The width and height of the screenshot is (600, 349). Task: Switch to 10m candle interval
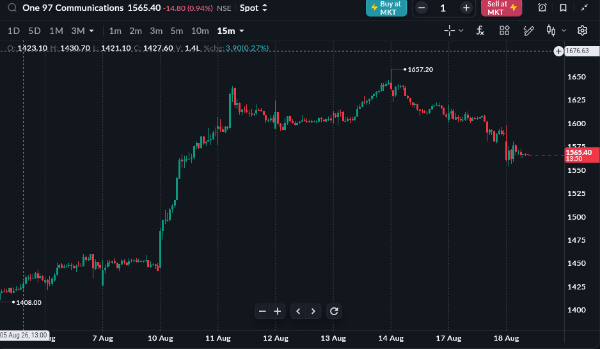coord(200,31)
